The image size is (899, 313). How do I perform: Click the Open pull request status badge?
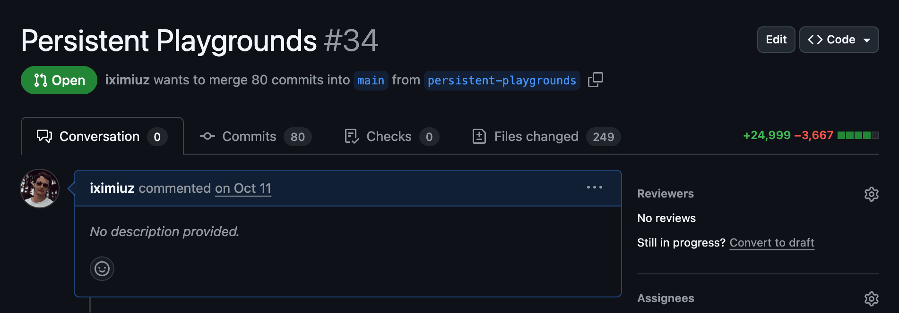click(x=59, y=80)
